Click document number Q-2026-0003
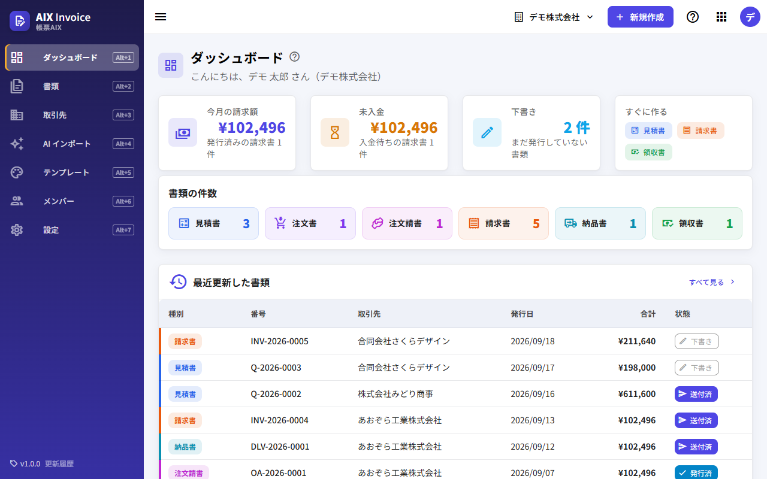This screenshot has width=767, height=479. click(276, 368)
